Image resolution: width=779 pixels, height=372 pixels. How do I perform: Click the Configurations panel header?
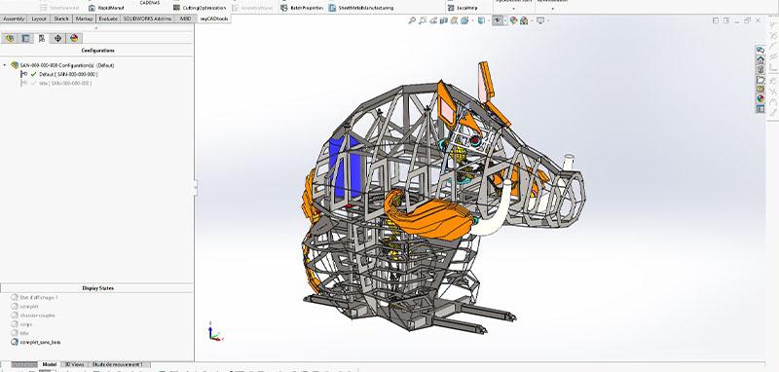(96, 51)
